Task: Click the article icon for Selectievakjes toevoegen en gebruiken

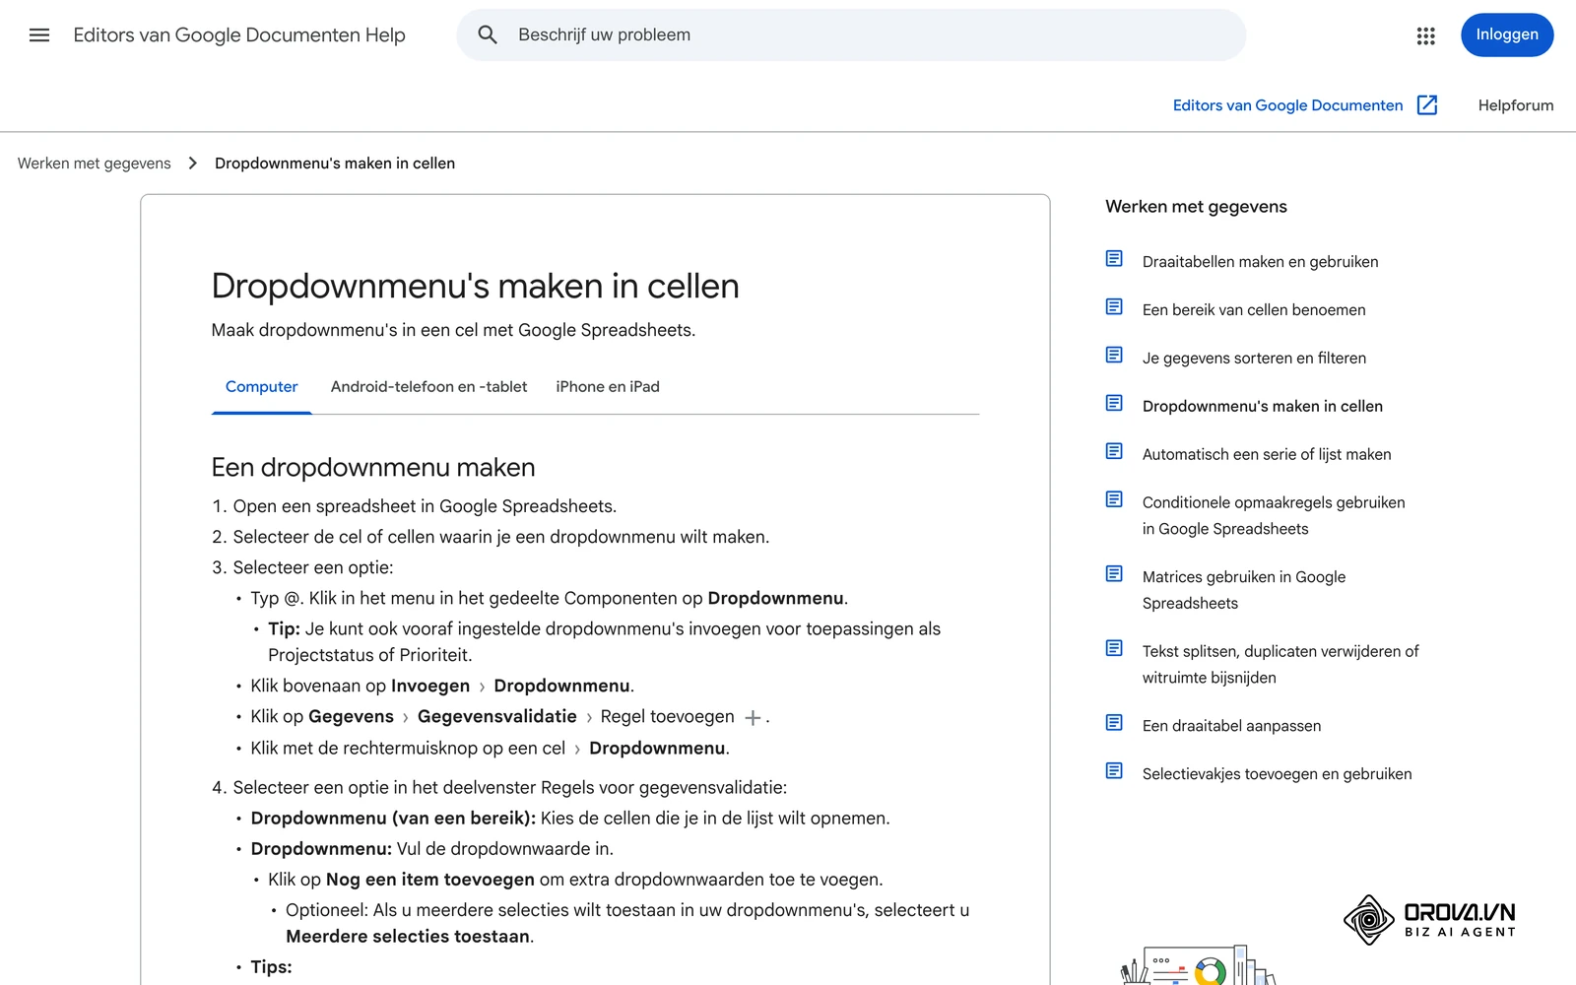Action: pyautogui.click(x=1114, y=771)
